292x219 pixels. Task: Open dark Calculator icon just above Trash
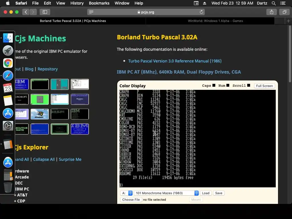[x=8, y=175]
